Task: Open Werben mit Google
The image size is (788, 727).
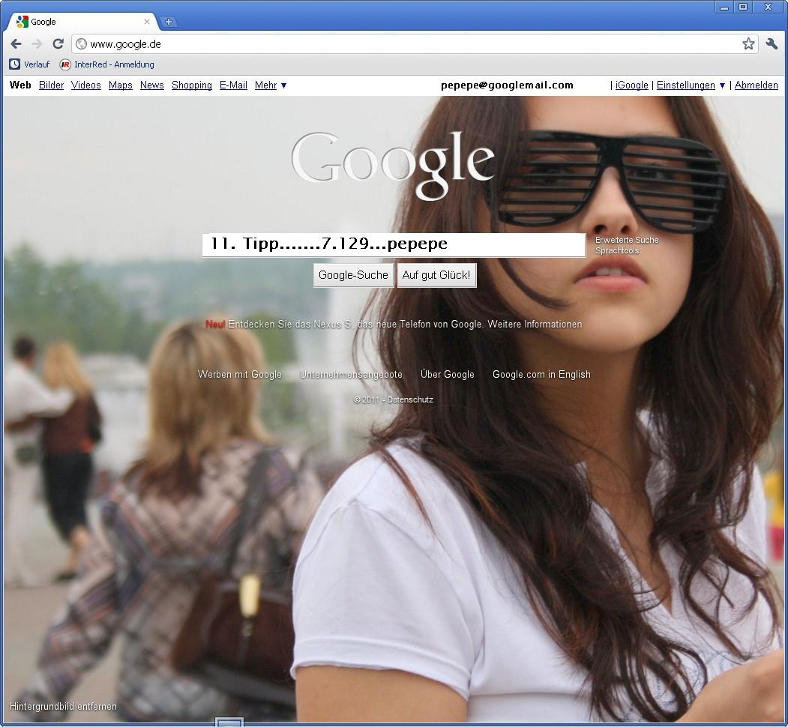Action: point(240,374)
